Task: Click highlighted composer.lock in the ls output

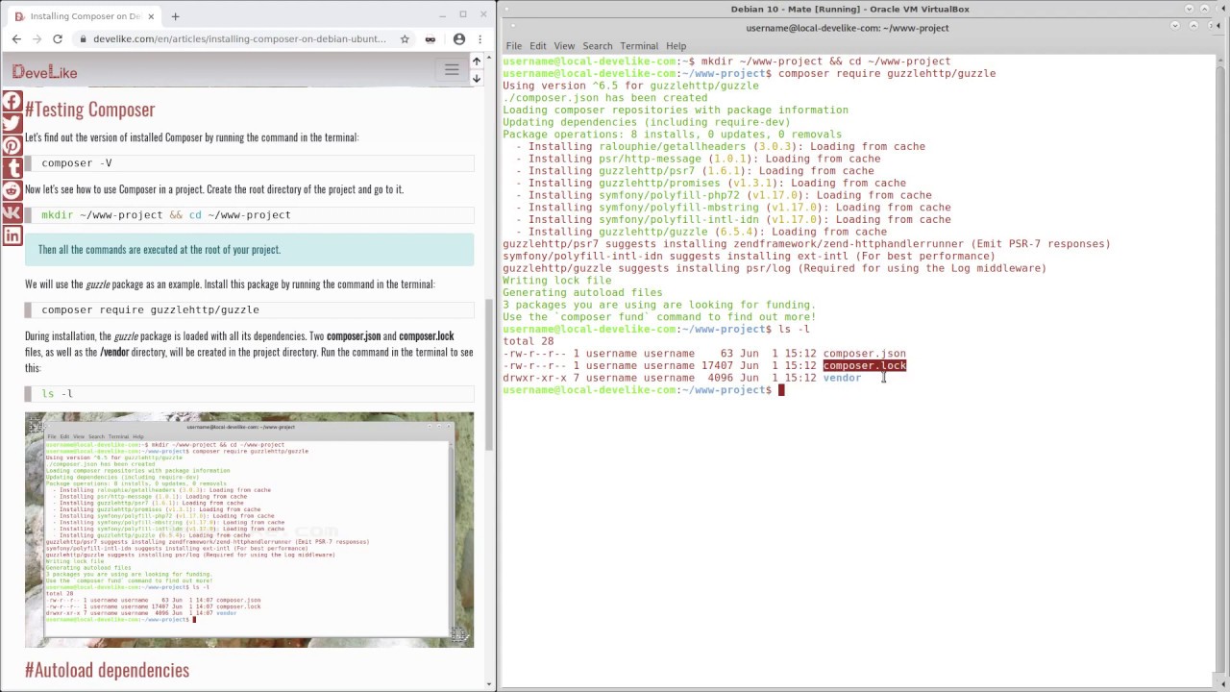Action: 864,366
